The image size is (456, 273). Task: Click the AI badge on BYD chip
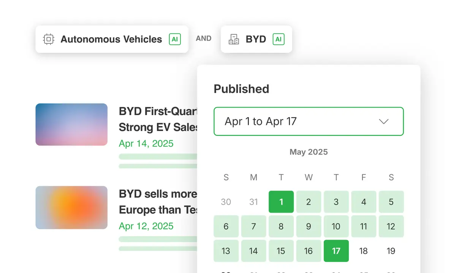[279, 39]
